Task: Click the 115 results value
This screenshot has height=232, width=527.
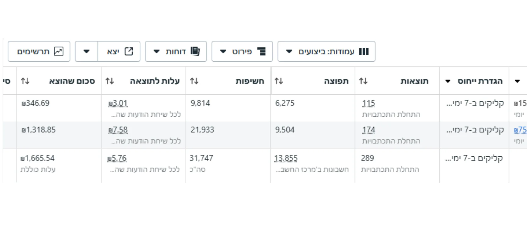Action: click(x=369, y=103)
